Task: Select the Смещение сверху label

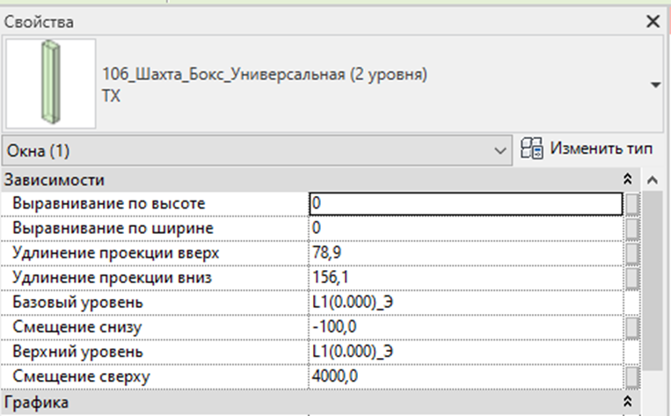Action: (81, 377)
